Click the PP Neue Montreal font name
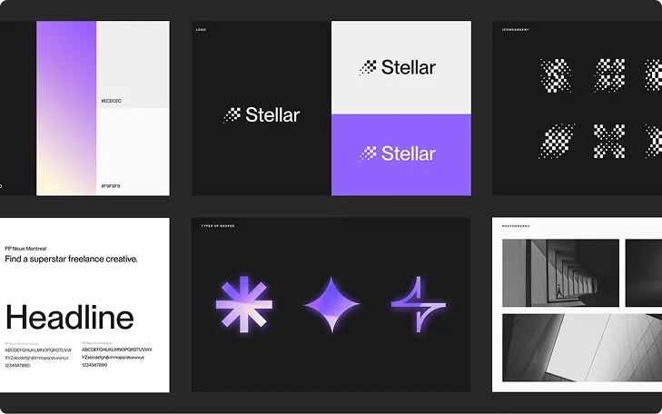This screenshot has height=414, width=662. coord(25,249)
